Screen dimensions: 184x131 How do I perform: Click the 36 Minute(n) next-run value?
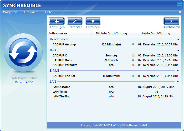coord(111,76)
